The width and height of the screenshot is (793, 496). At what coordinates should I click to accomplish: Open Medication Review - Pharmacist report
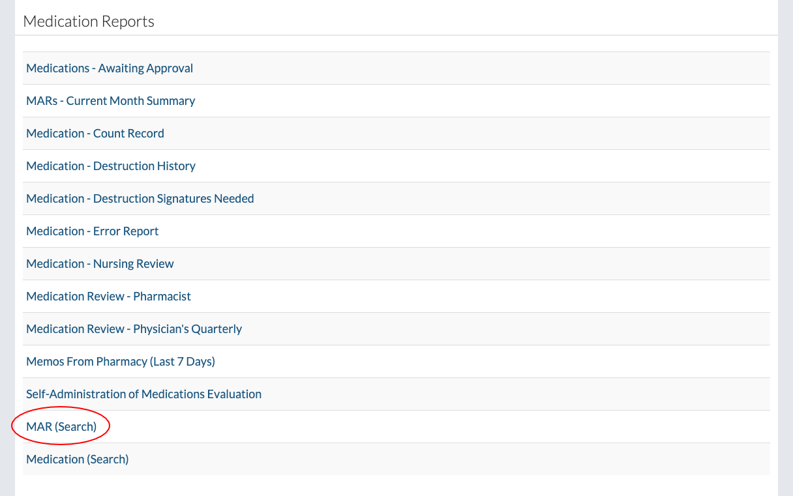pyautogui.click(x=108, y=297)
